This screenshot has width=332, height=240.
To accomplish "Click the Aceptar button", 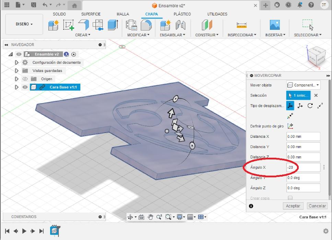I will 293,206.
